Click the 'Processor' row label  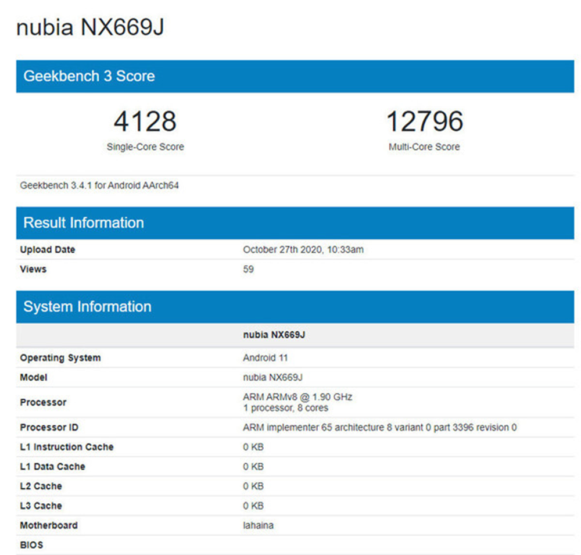tap(44, 402)
